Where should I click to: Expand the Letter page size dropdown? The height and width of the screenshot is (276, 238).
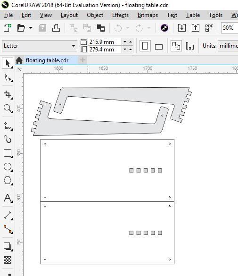click(40, 46)
